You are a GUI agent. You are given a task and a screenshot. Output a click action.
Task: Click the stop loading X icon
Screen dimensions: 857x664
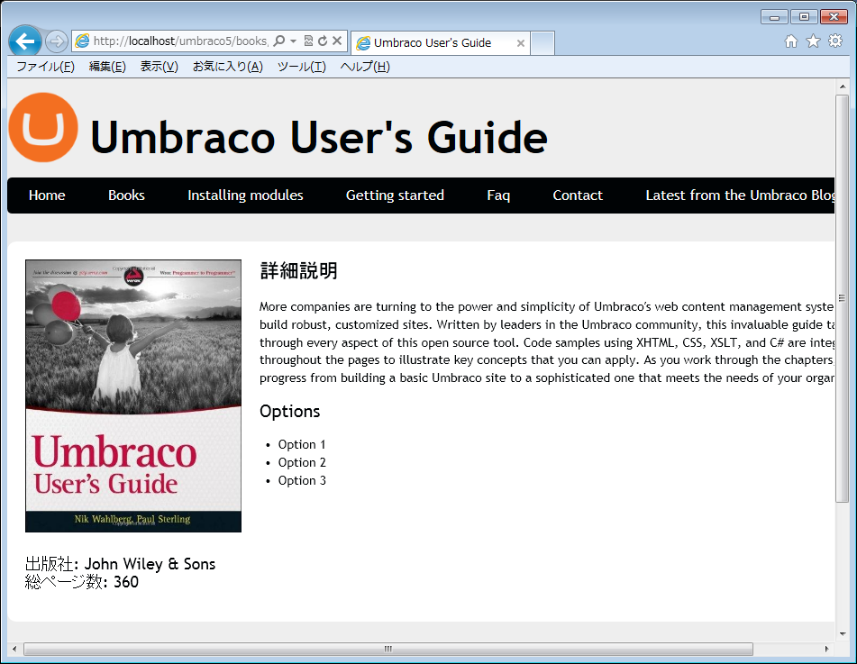coord(337,41)
